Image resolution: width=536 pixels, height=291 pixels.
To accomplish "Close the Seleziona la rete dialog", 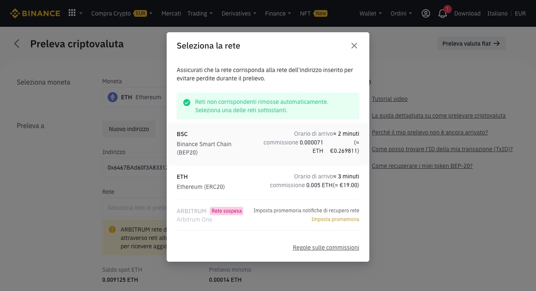I will (x=354, y=46).
